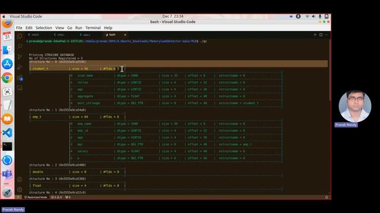Viewport: 380px width, 213px height.
Task: Launch Firefox from the dock
Action: click(7, 24)
